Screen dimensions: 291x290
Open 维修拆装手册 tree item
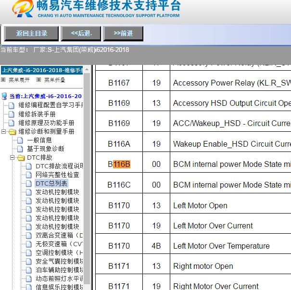pos(37,114)
